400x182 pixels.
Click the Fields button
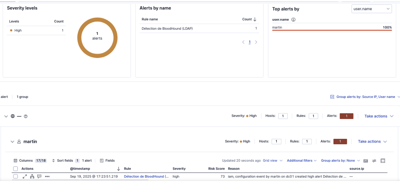107,161
